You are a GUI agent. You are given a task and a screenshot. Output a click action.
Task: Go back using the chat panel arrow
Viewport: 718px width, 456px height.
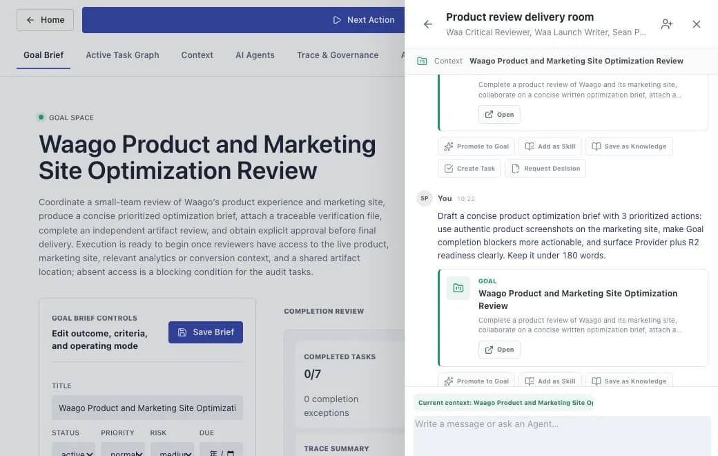click(x=427, y=23)
